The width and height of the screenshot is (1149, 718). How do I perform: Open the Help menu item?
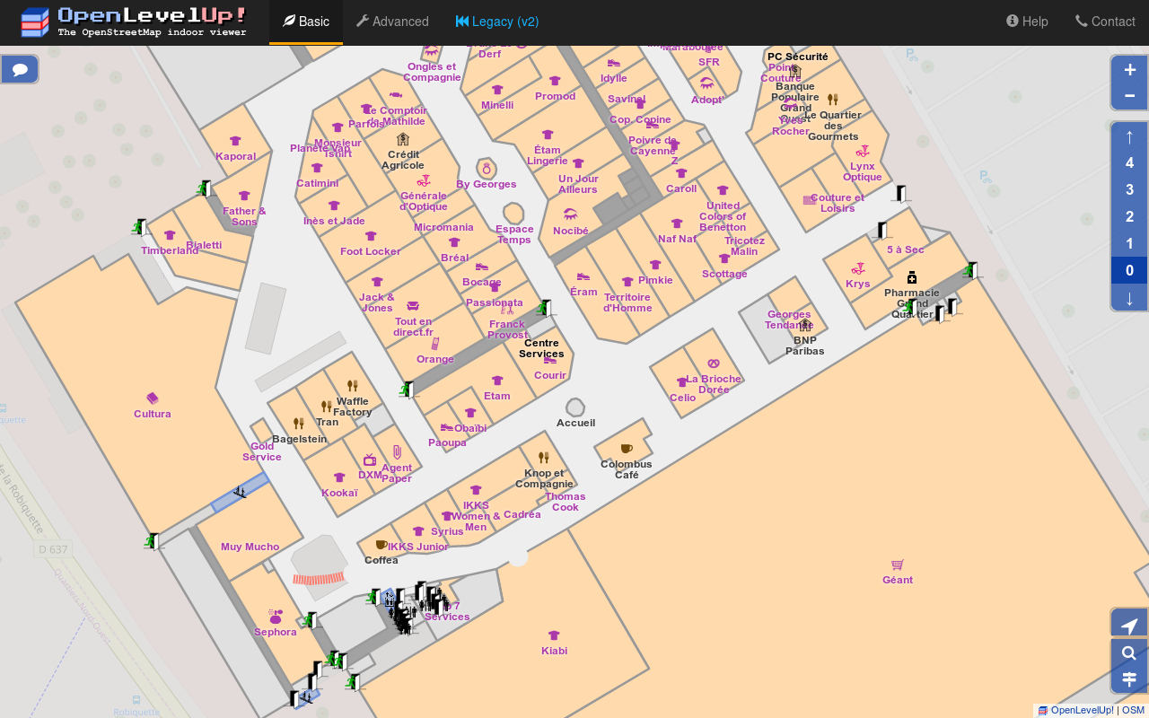point(1027,22)
